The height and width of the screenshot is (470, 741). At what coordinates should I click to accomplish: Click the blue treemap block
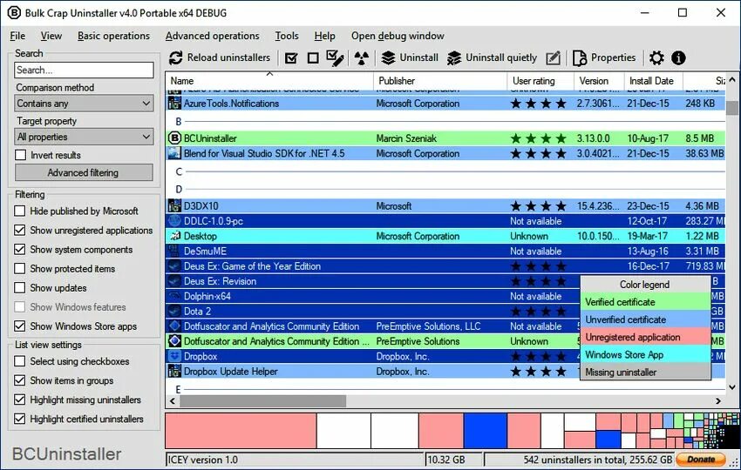point(486,430)
